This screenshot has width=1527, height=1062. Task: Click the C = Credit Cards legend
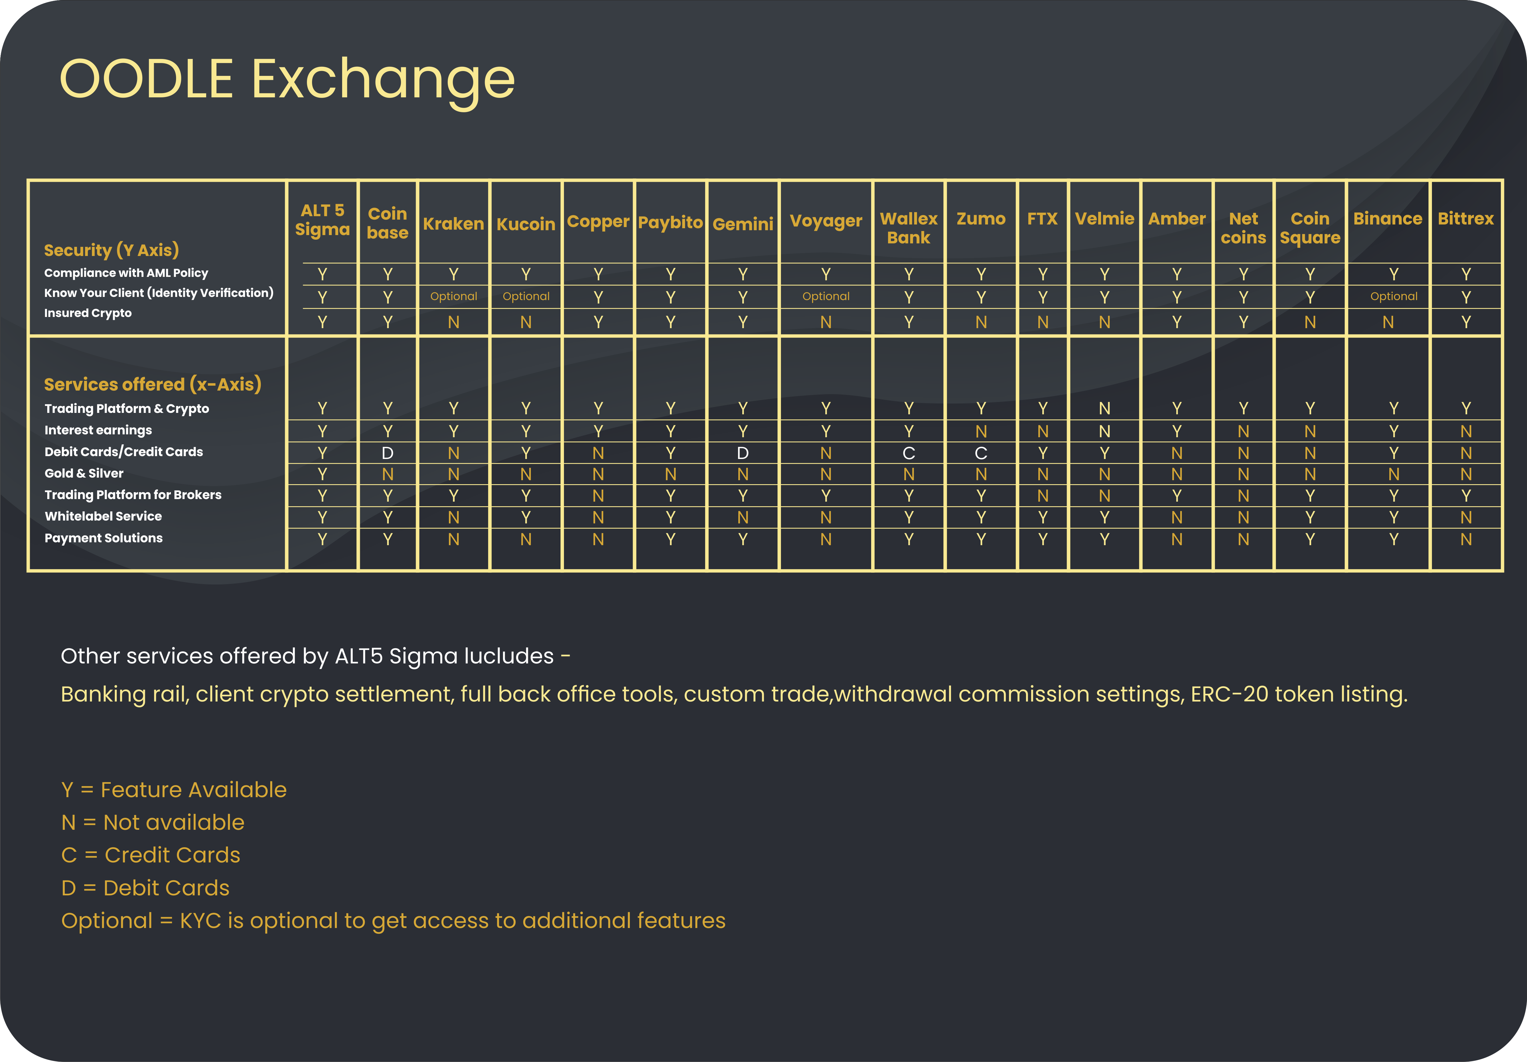tap(150, 855)
